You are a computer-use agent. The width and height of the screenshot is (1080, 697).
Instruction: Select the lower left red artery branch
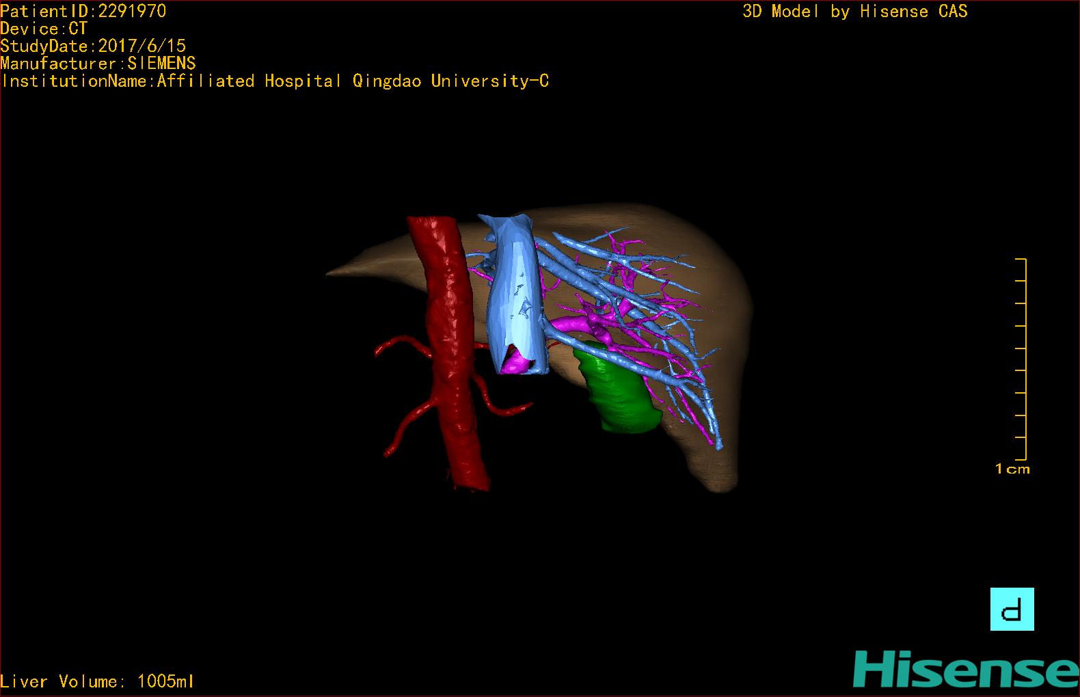click(x=407, y=426)
